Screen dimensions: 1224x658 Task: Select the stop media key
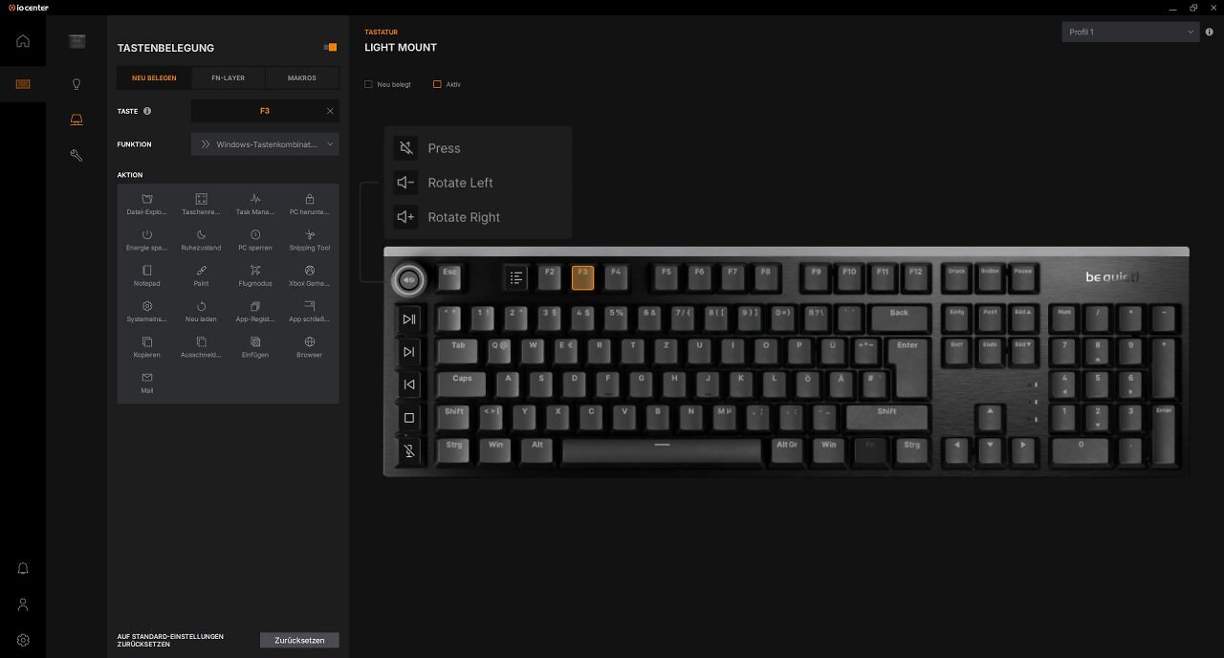point(409,418)
